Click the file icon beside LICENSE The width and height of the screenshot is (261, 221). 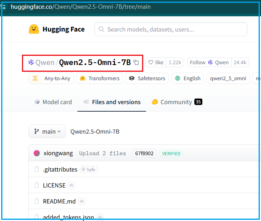(x=37, y=185)
